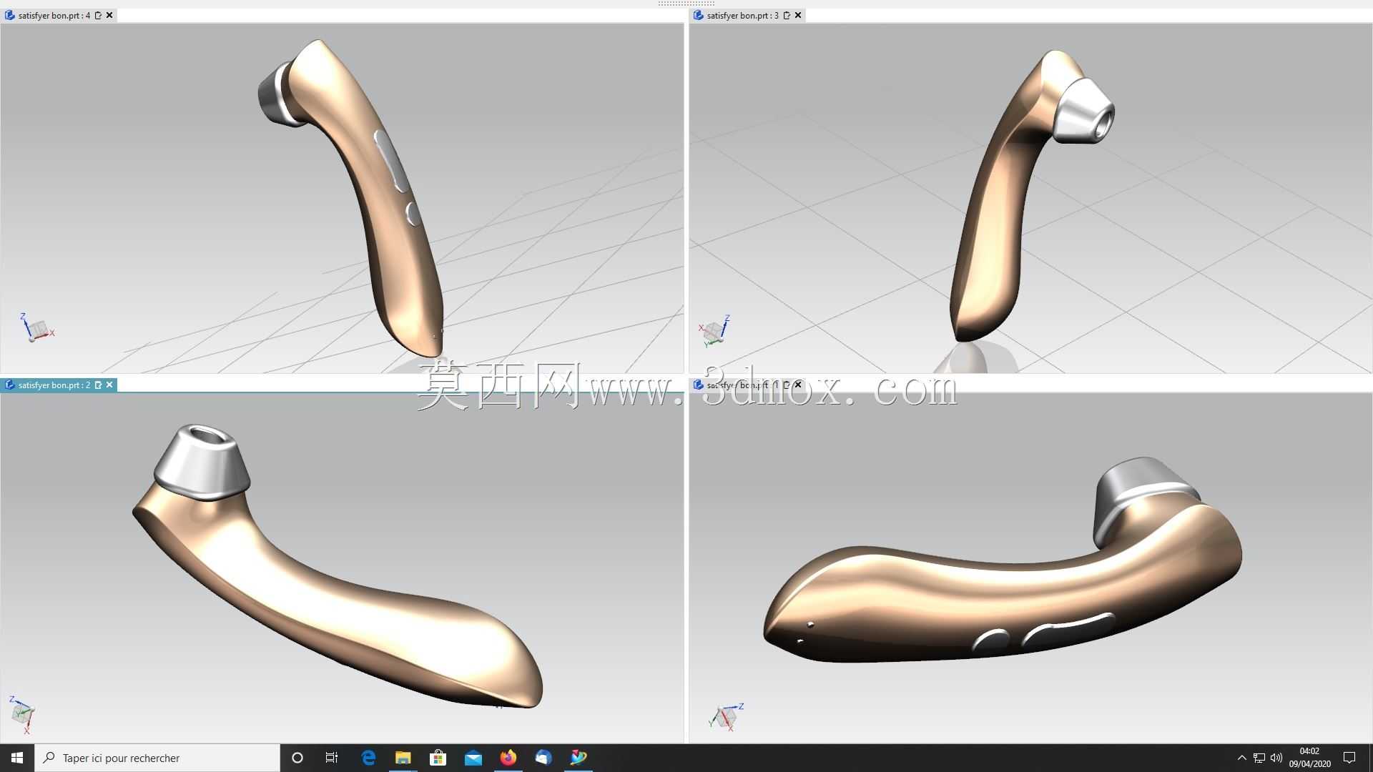Undock the satisfyer bon.prt : 4 window
The image size is (1373, 772).
tap(99, 15)
